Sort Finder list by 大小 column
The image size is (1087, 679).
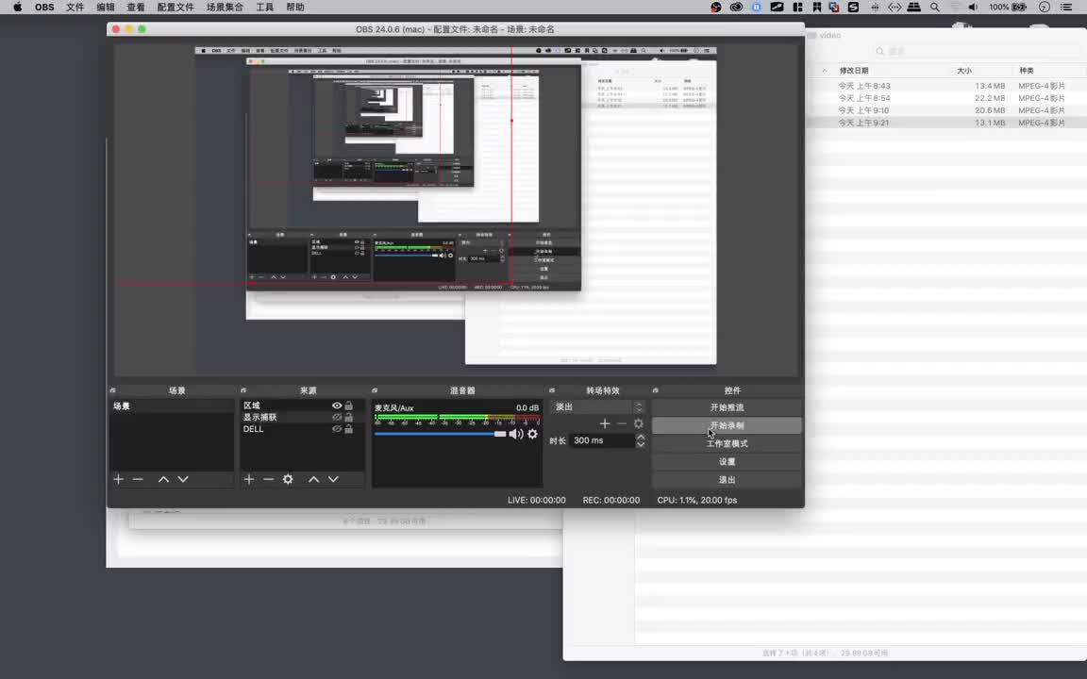tap(963, 71)
